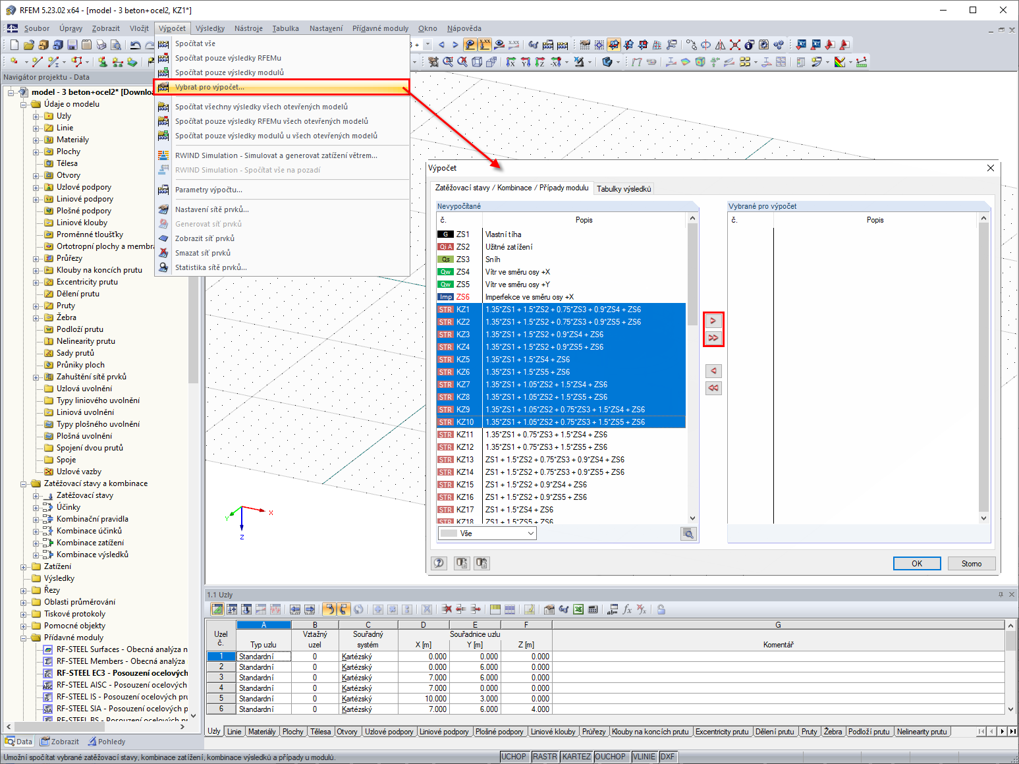Click OK in Výpočet dialog

pyautogui.click(x=917, y=563)
